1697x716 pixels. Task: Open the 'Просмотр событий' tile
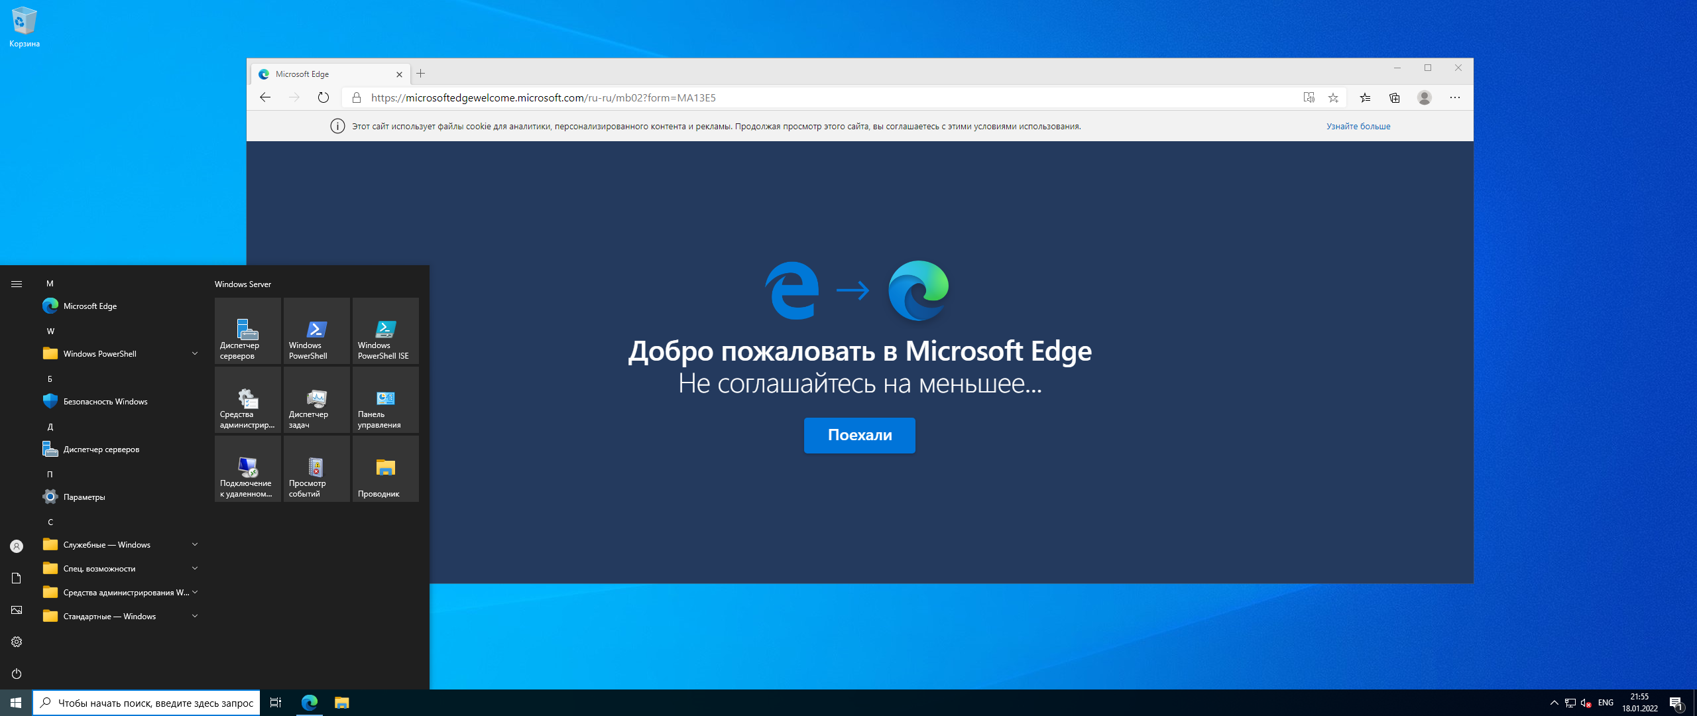317,469
